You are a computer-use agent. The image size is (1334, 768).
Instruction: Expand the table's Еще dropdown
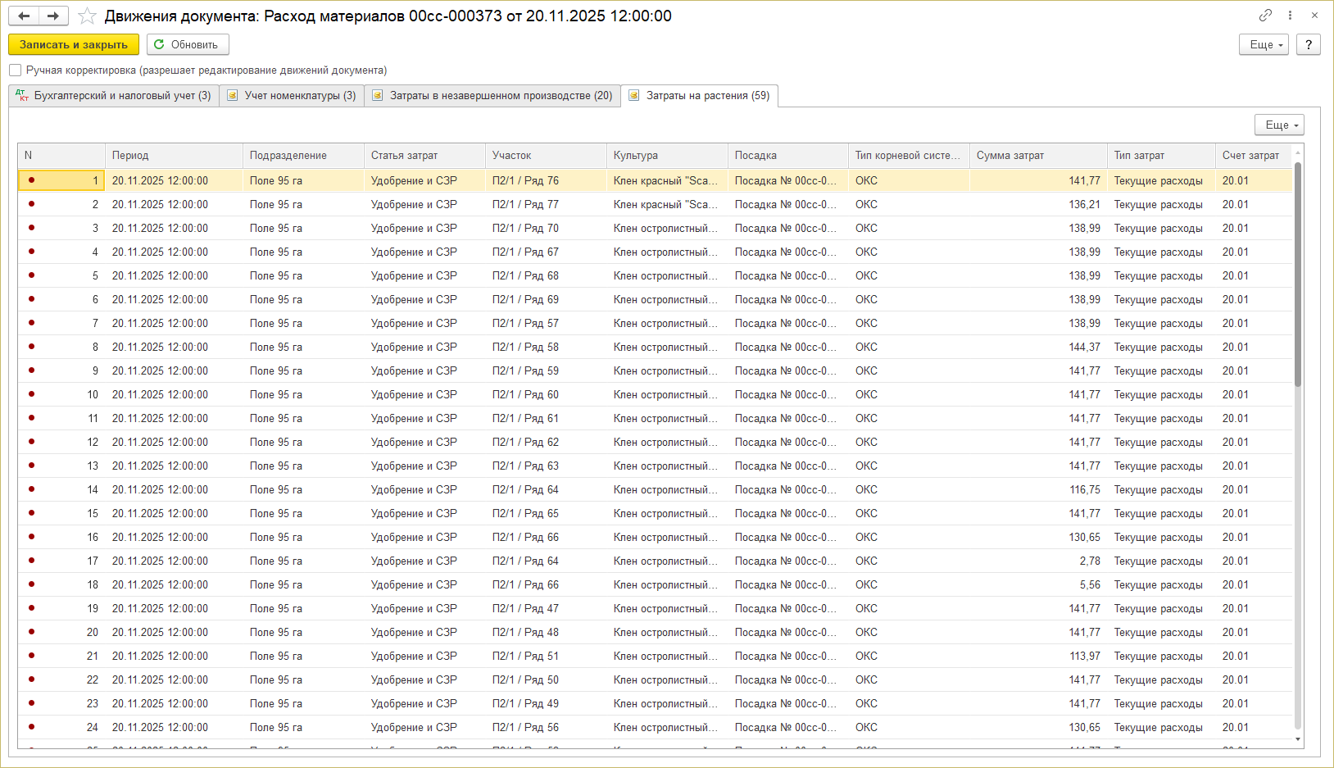[1279, 125]
